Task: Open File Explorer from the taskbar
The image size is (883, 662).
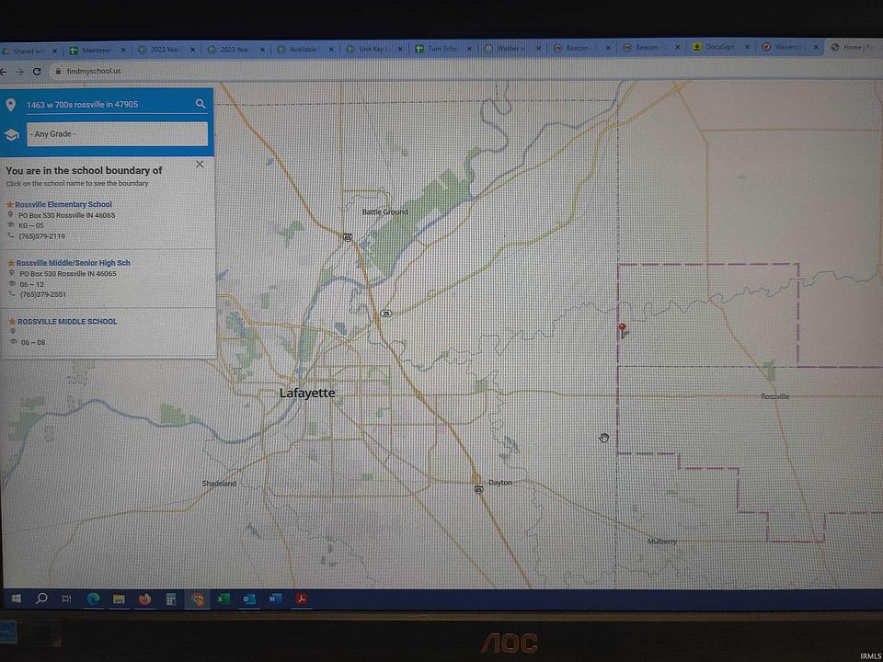Action: (119, 599)
